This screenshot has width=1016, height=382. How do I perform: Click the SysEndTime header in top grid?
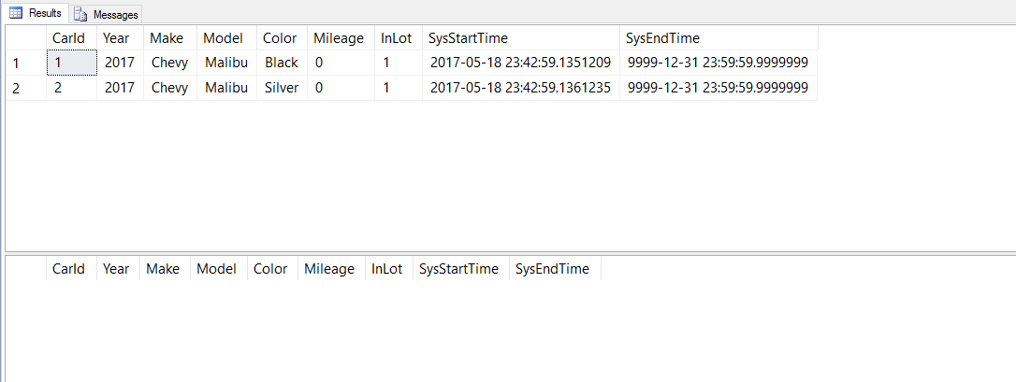coord(662,38)
